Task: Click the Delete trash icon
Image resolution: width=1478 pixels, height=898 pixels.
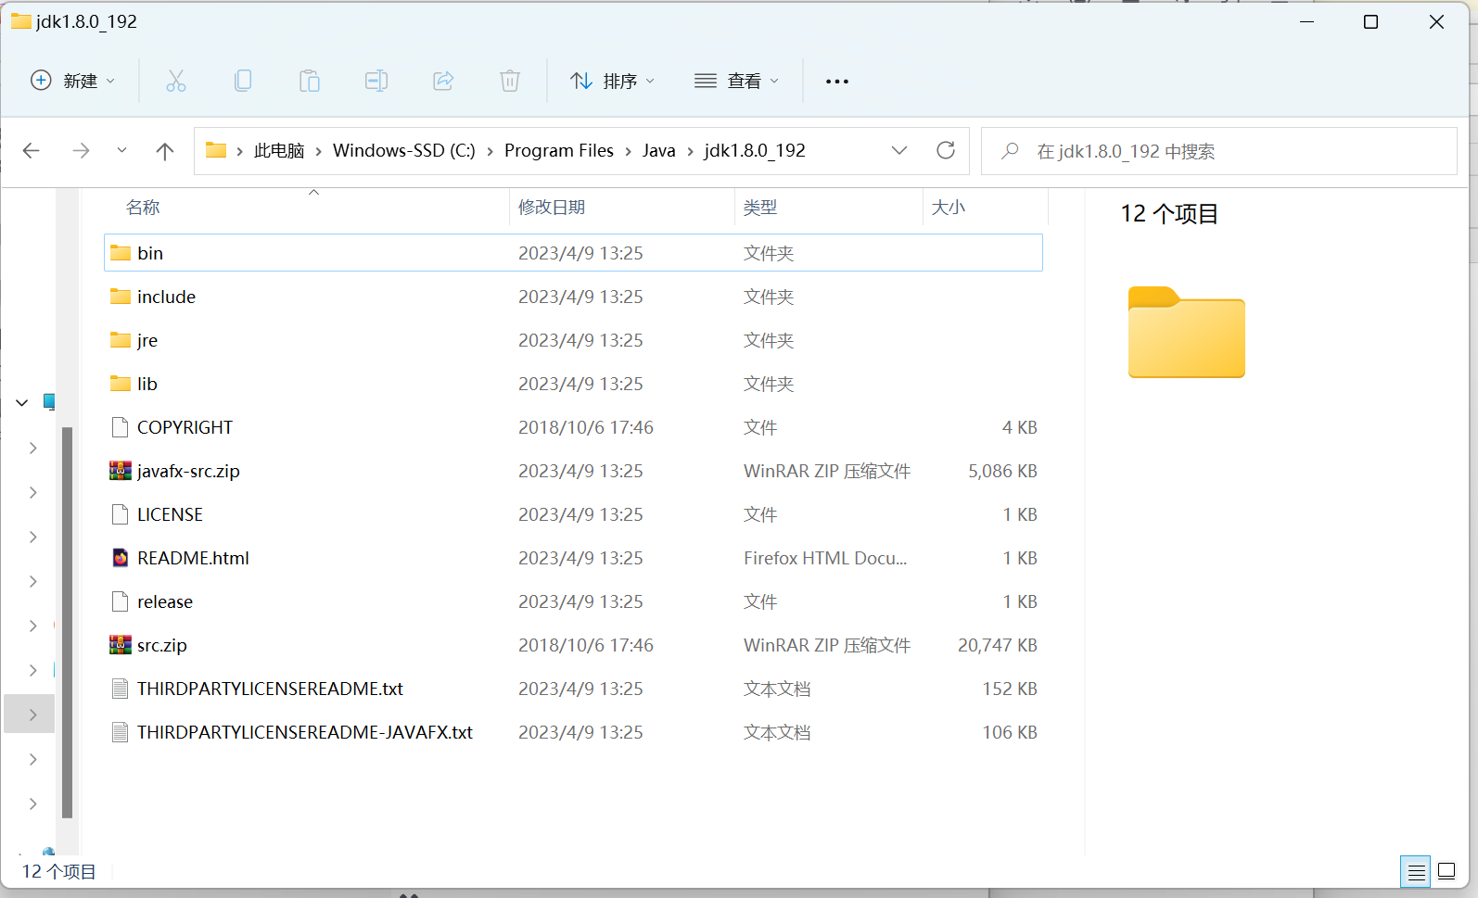Action: click(x=510, y=82)
